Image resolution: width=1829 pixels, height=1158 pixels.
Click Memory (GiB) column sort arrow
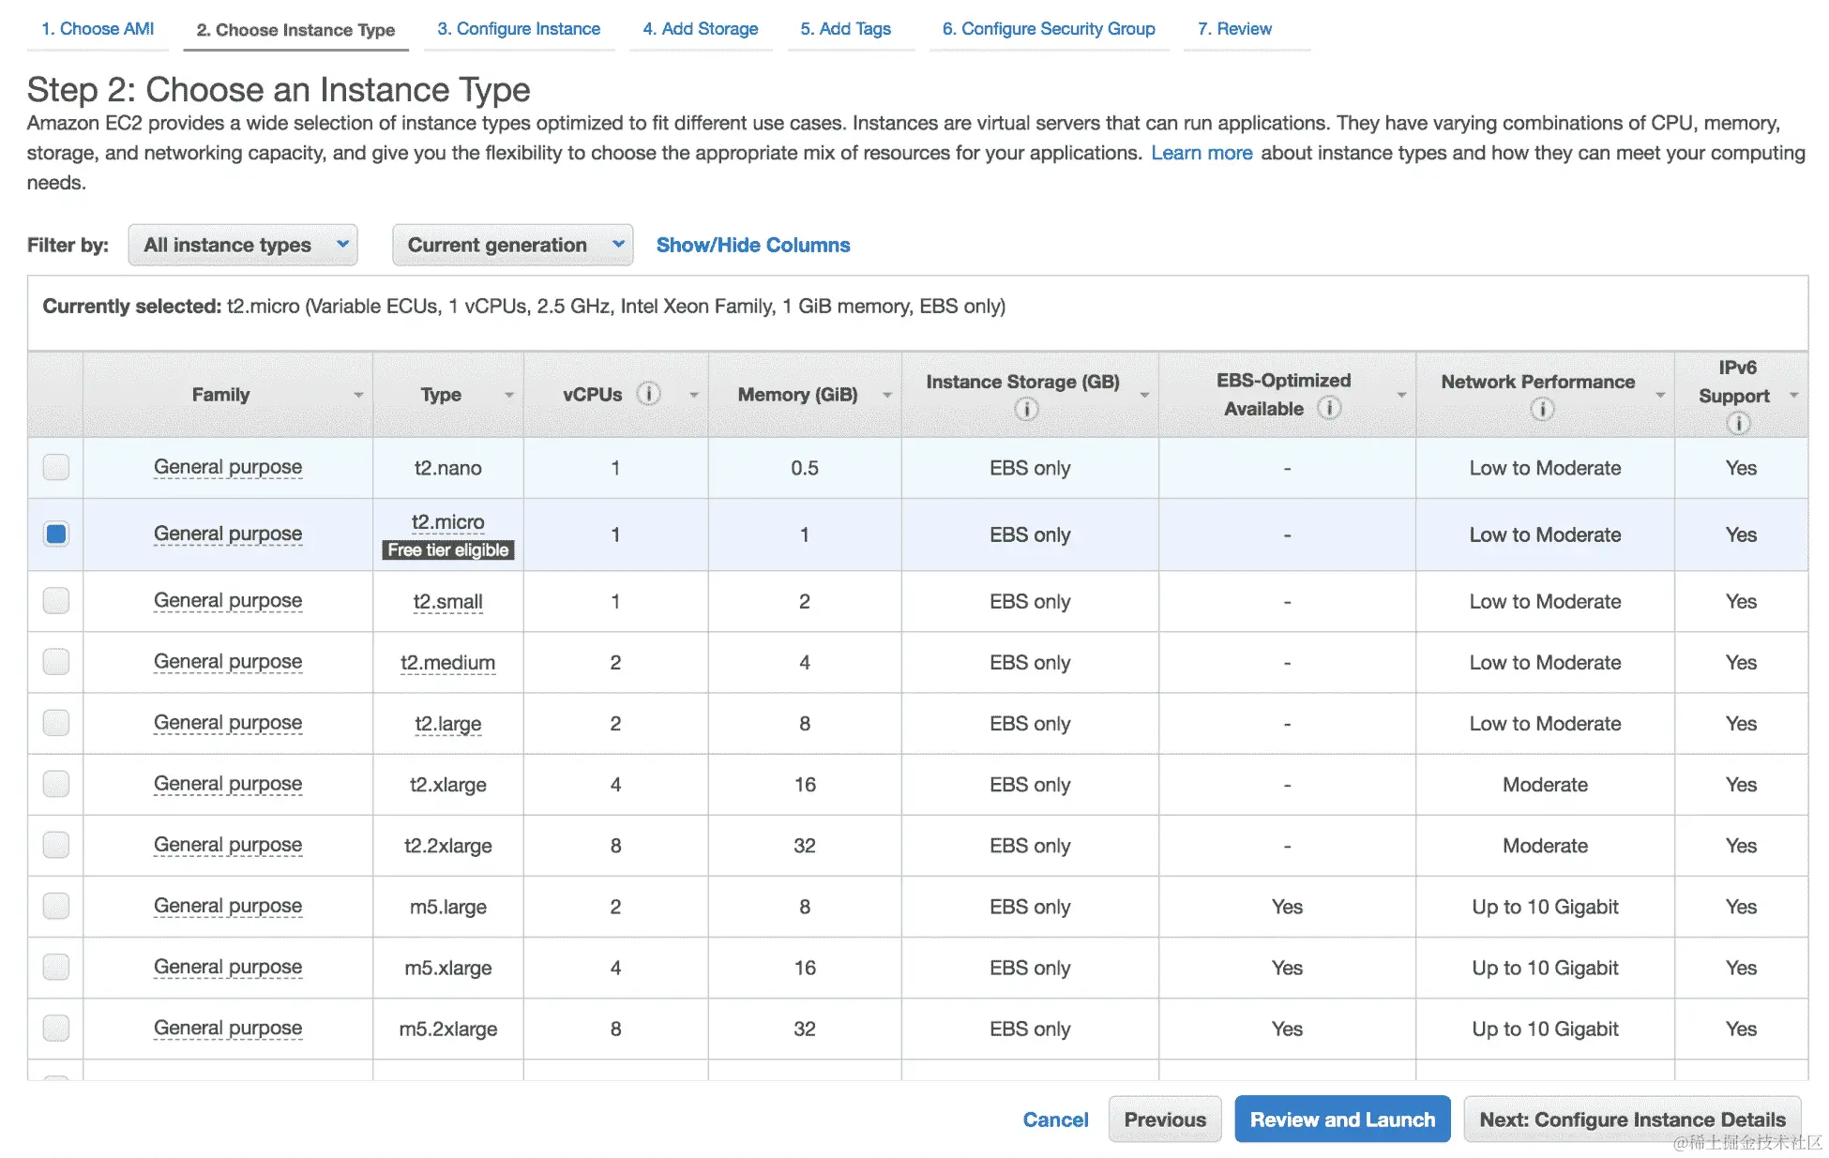887,396
